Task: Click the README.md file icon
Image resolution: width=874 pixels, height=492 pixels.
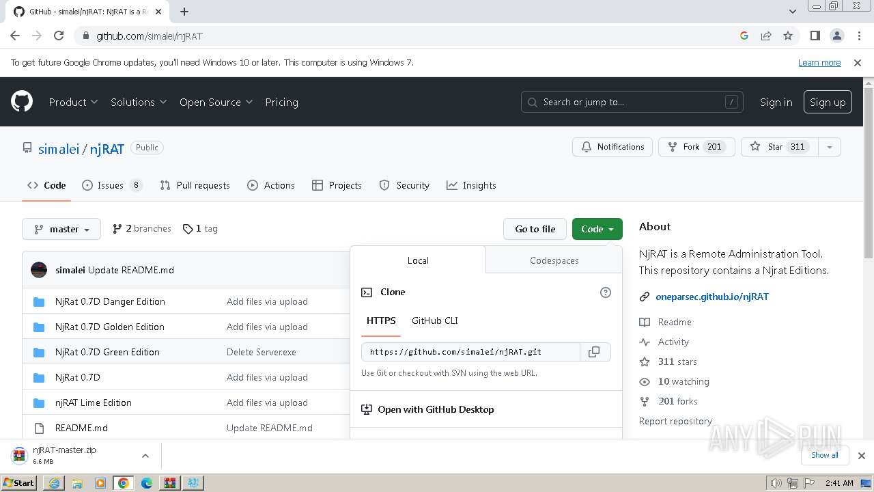Action: coord(39,428)
